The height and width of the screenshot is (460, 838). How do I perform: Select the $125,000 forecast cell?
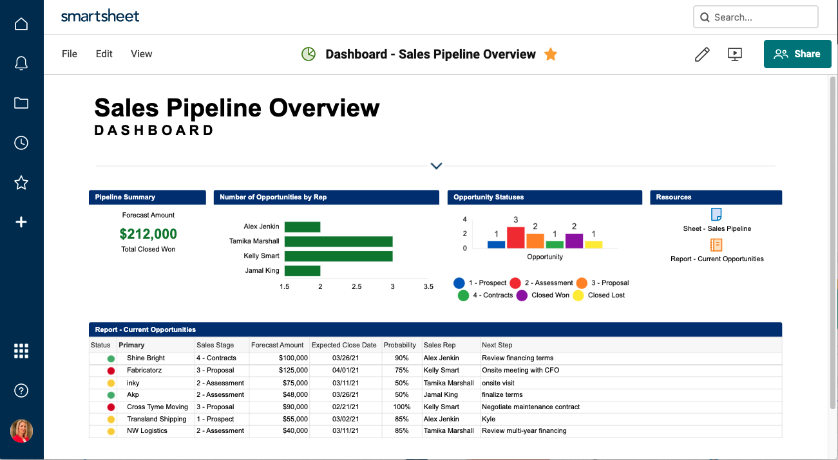tap(279, 370)
